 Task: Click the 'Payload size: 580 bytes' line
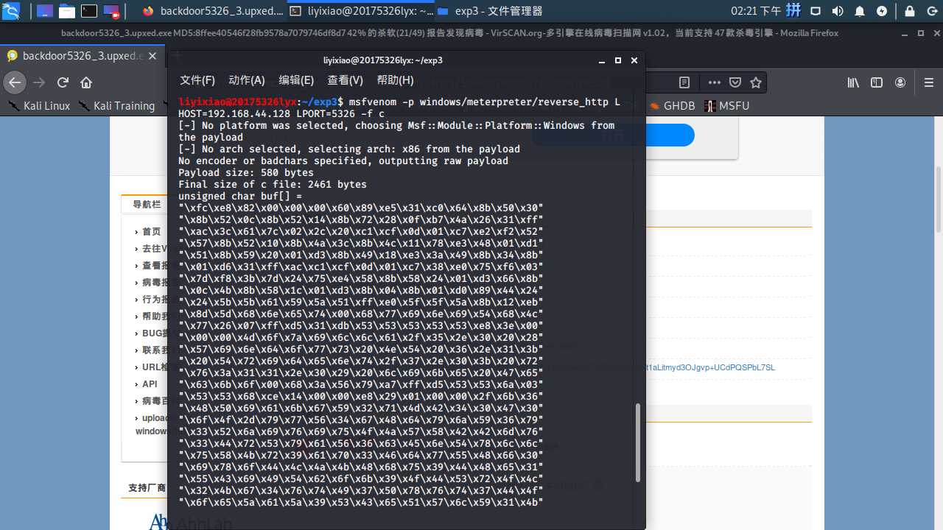click(x=246, y=172)
